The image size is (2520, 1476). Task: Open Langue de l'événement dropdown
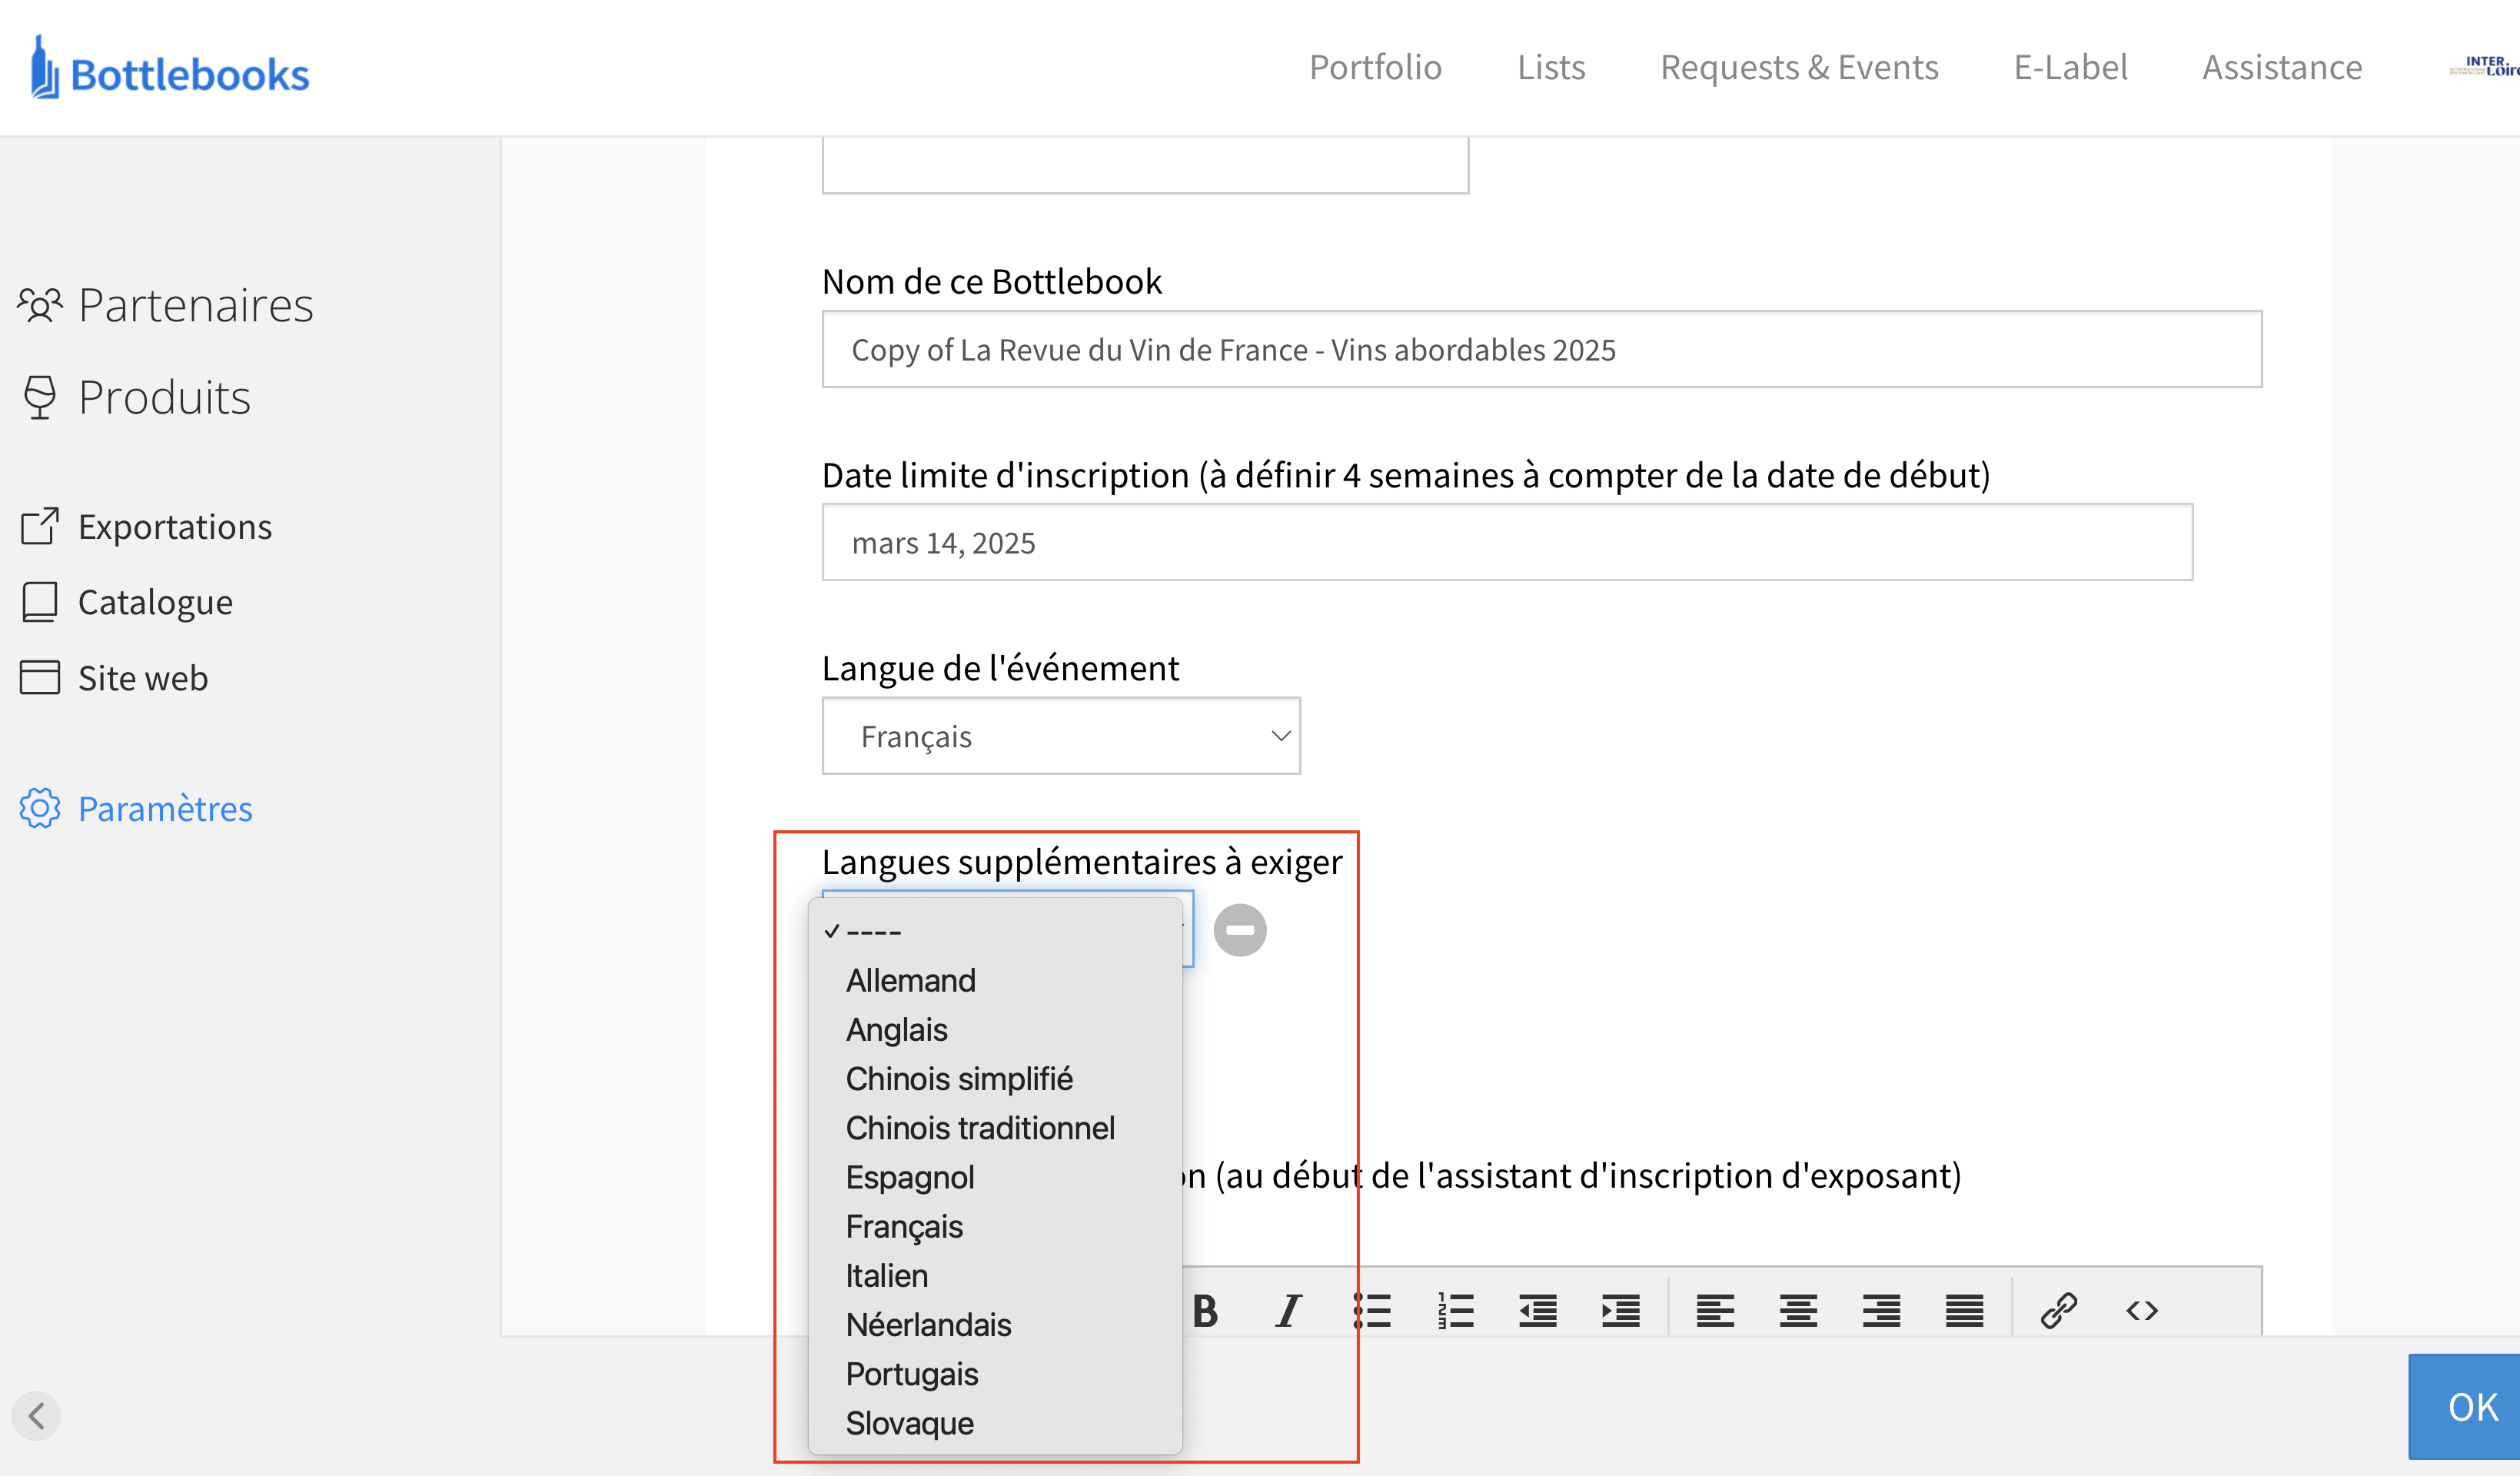[1060, 736]
